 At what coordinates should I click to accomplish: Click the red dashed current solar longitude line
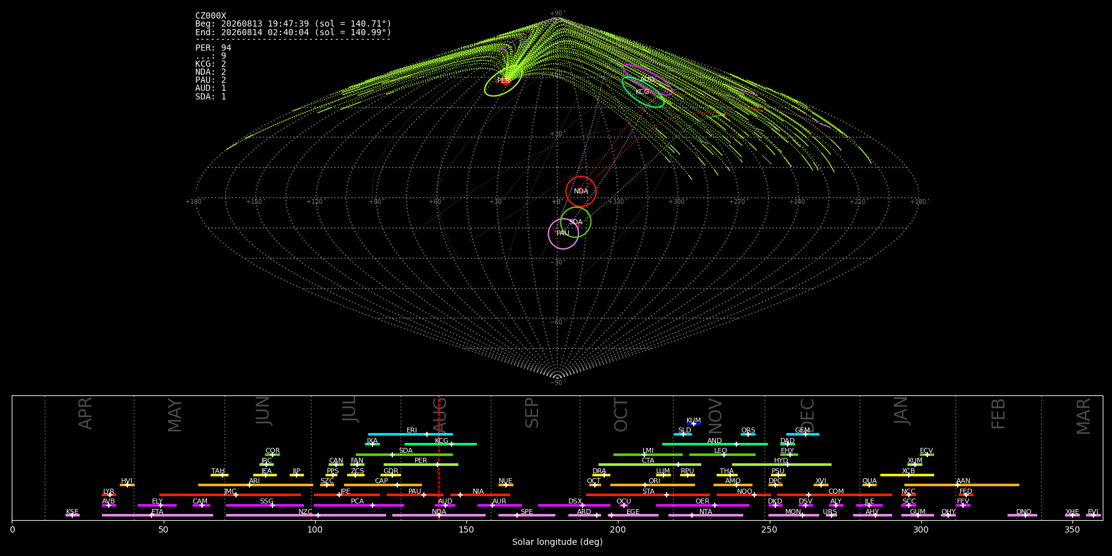[439, 457]
